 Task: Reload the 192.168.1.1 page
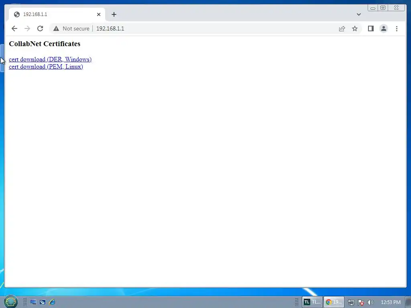(40, 28)
